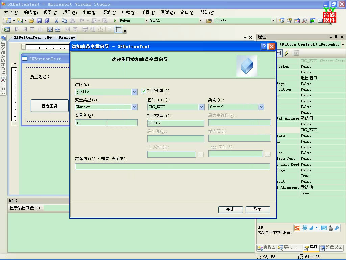Open the Debug configuration dropdown
Viewport: 346px width, 260px height.
(147, 21)
